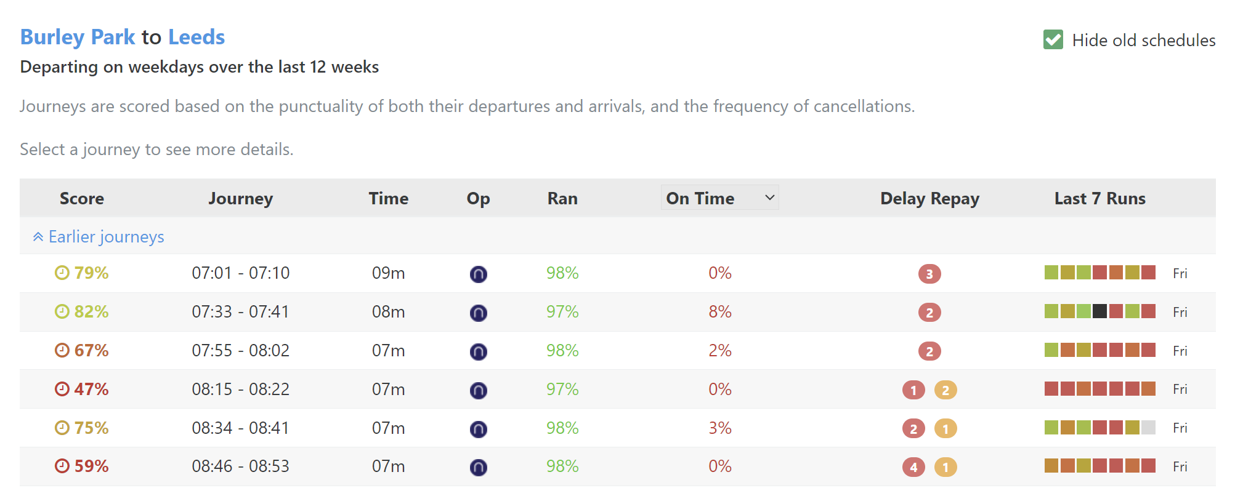Viewport: 1235px width, 496px height.
Task: Click operator icon for 08:15 journey
Action: coord(478,390)
